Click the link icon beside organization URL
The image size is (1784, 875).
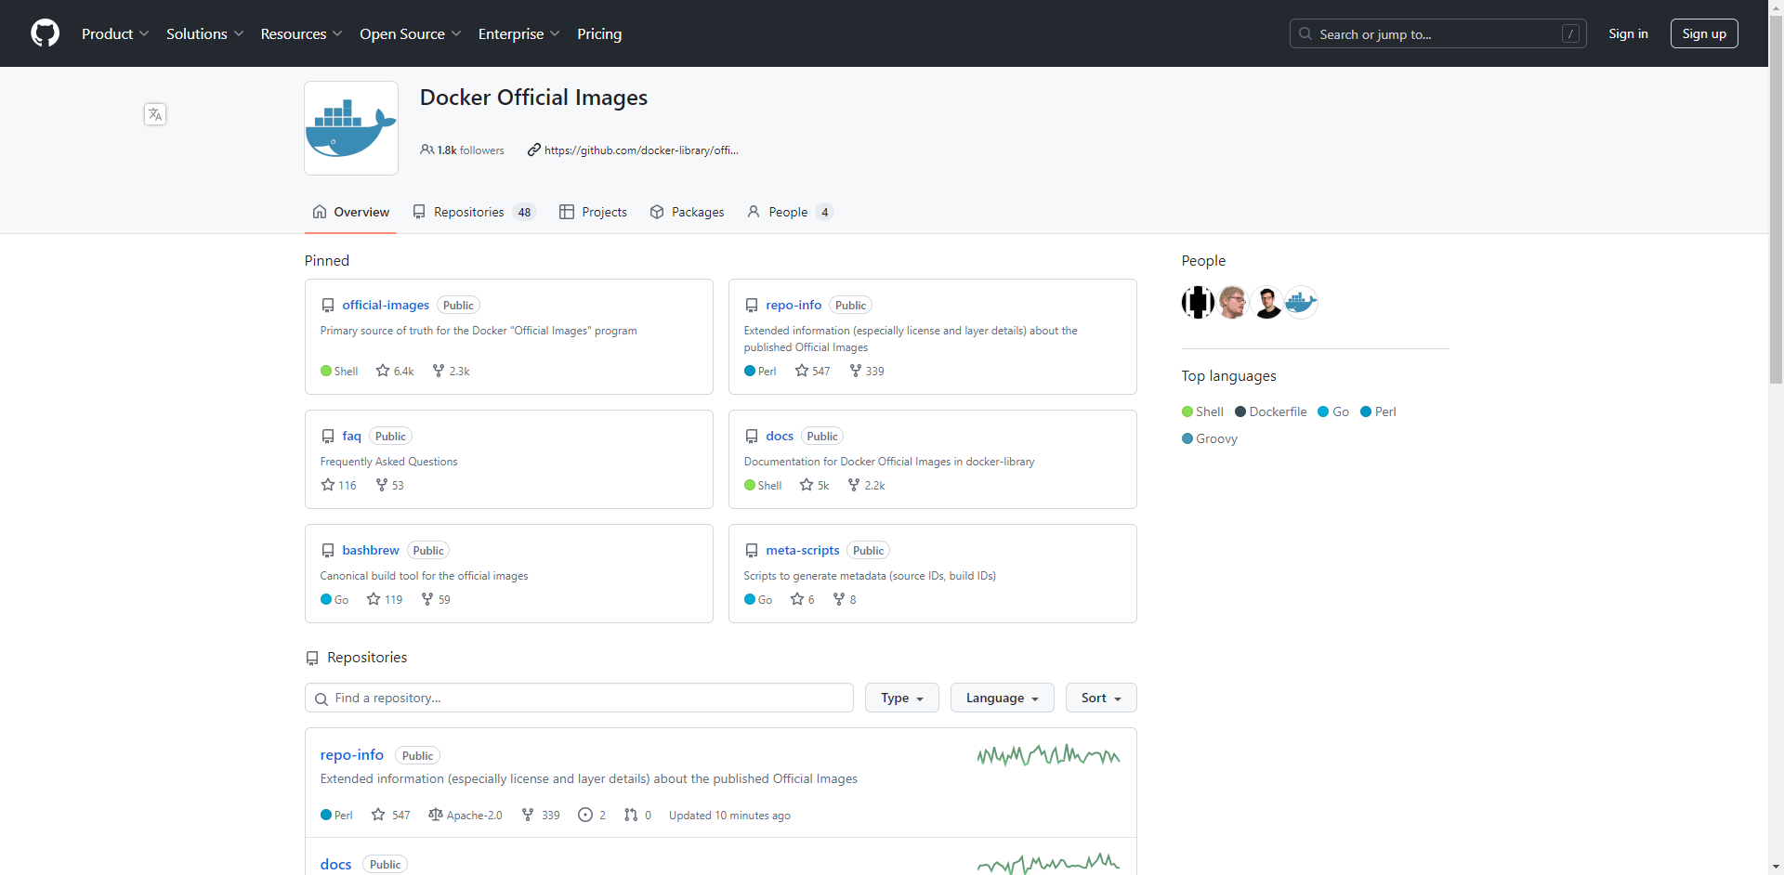coord(533,150)
